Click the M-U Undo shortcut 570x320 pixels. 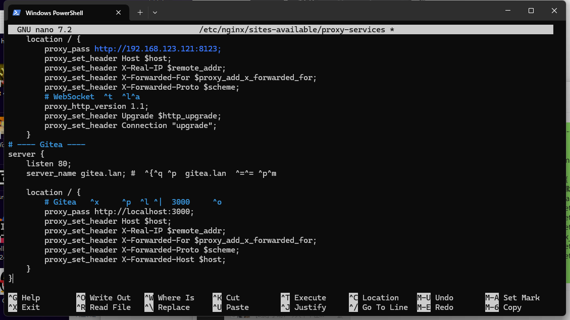click(x=435, y=298)
